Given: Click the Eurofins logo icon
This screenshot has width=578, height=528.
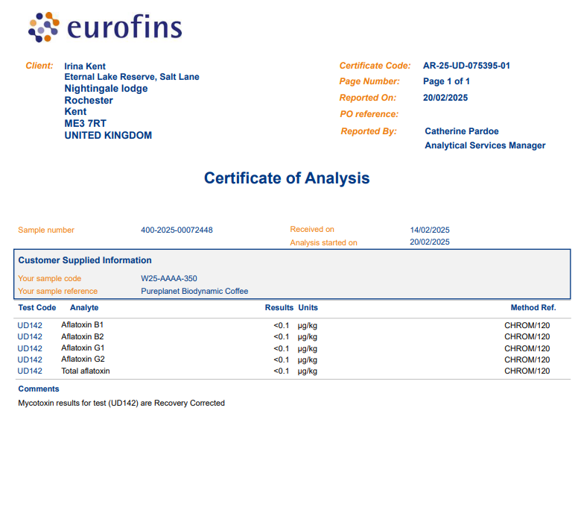Looking at the screenshot, I should click(44, 28).
